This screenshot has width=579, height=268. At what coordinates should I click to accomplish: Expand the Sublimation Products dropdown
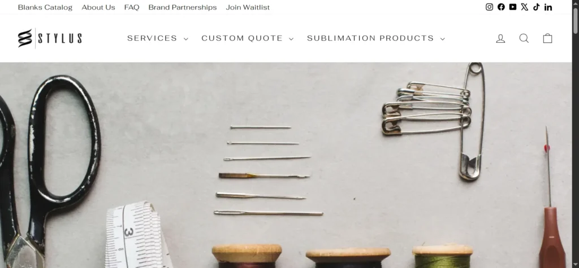point(376,38)
